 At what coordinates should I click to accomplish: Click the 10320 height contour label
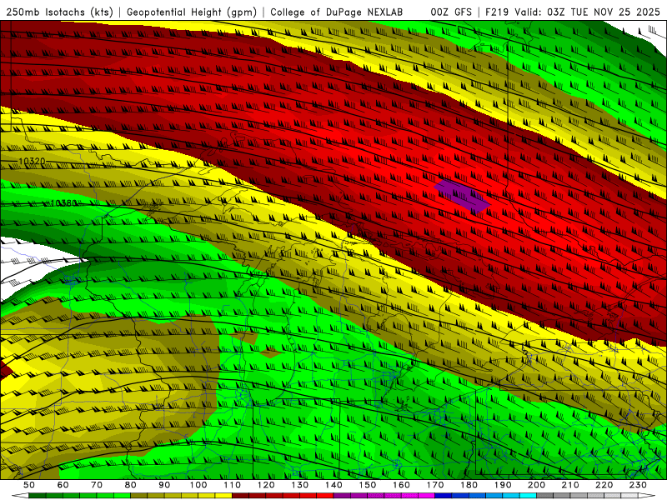(x=32, y=162)
